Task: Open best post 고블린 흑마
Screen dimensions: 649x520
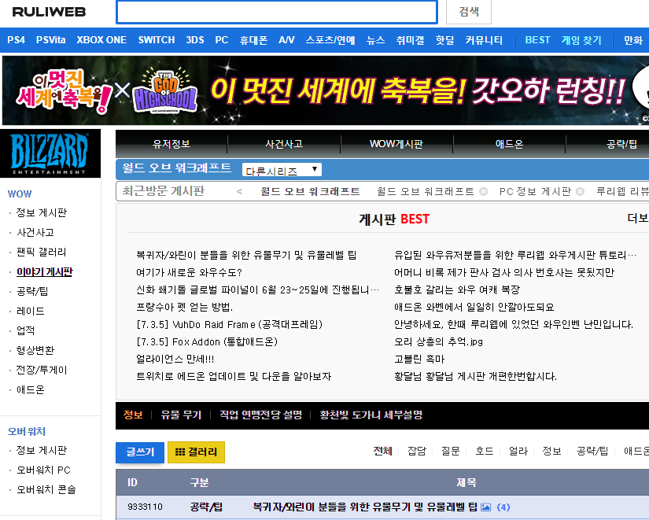Action: click(419, 360)
